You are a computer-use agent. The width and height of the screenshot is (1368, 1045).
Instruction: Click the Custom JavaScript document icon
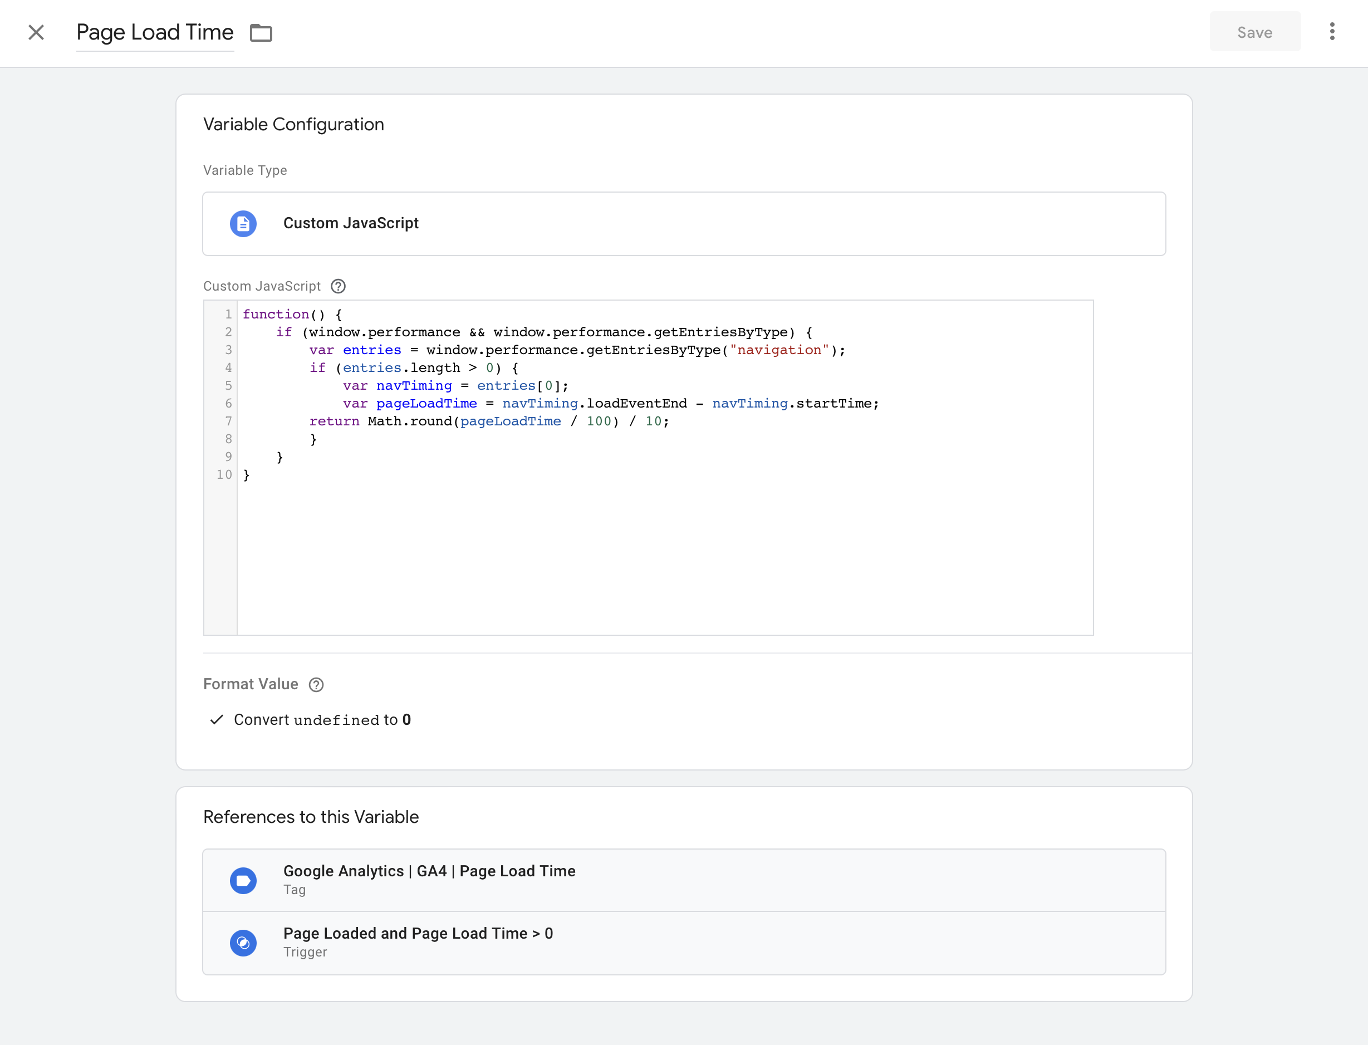click(x=243, y=224)
